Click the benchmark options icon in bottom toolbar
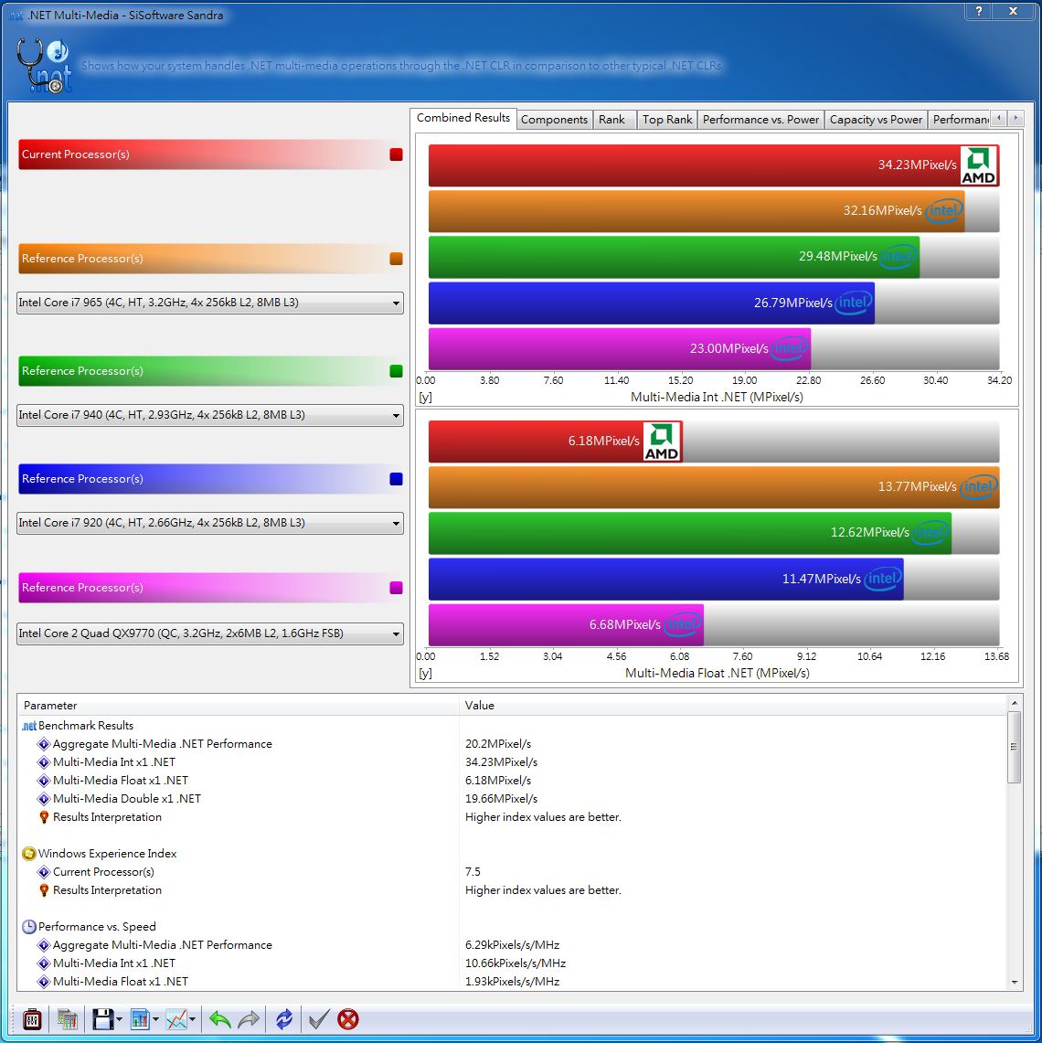 point(32,1019)
